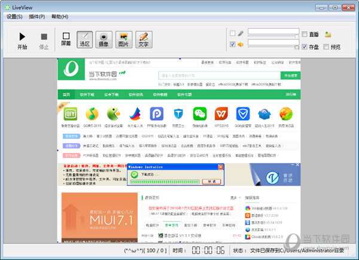The image size is (359, 260).
Task: Uncheck the speaker audio checkbox
Action: pos(232,44)
